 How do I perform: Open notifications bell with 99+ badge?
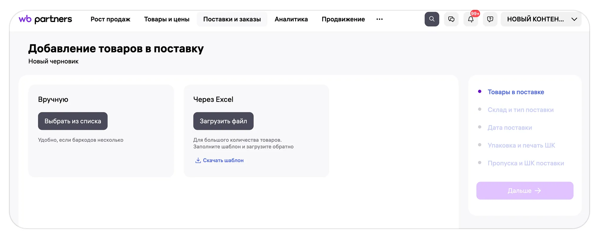(471, 19)
